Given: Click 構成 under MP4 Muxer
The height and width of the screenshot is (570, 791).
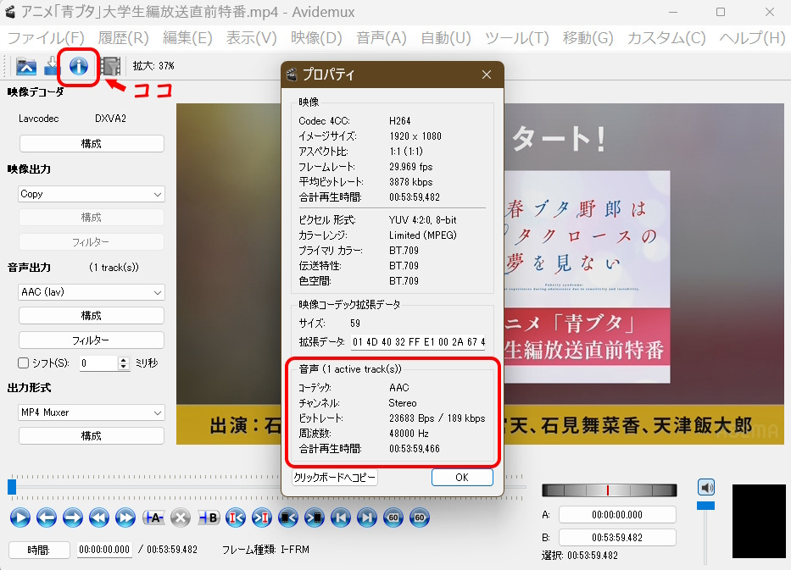Looking at the screenshot, I should [92, 436].
